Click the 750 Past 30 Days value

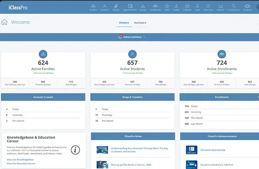click(160, 82)
